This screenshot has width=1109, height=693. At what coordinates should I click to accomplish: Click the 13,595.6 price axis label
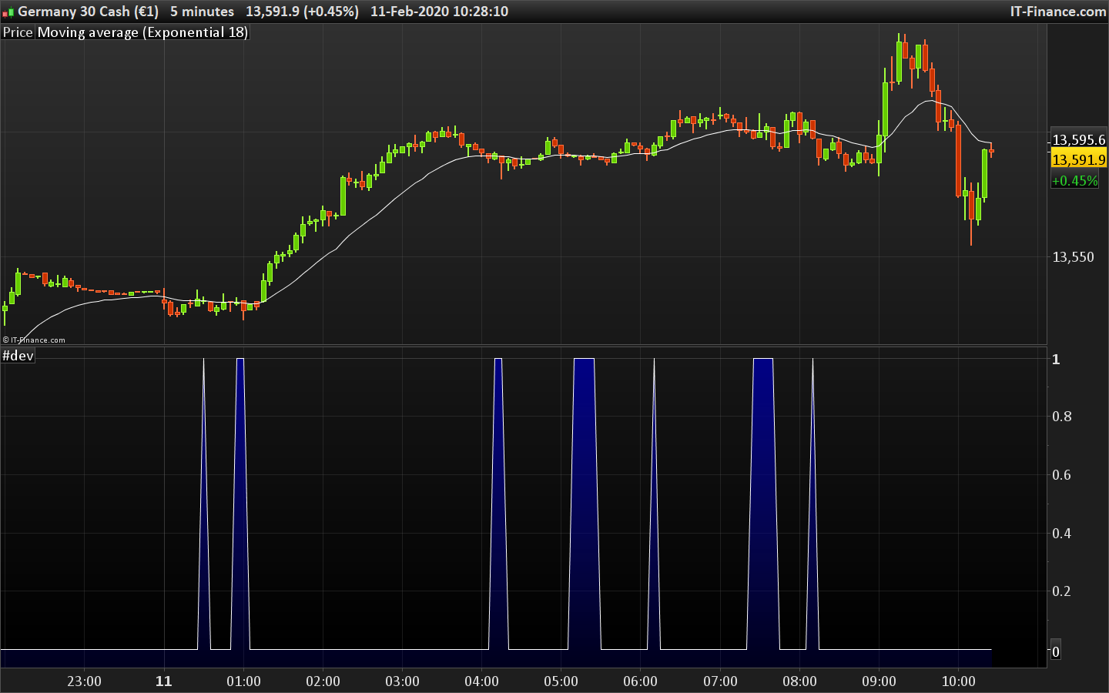1078,140
